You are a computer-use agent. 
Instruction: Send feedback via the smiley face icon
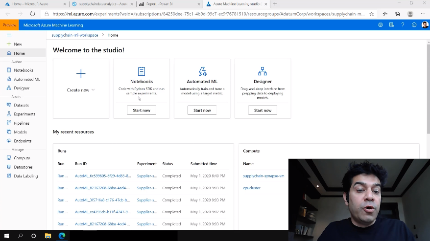click(x=414, y=25)
